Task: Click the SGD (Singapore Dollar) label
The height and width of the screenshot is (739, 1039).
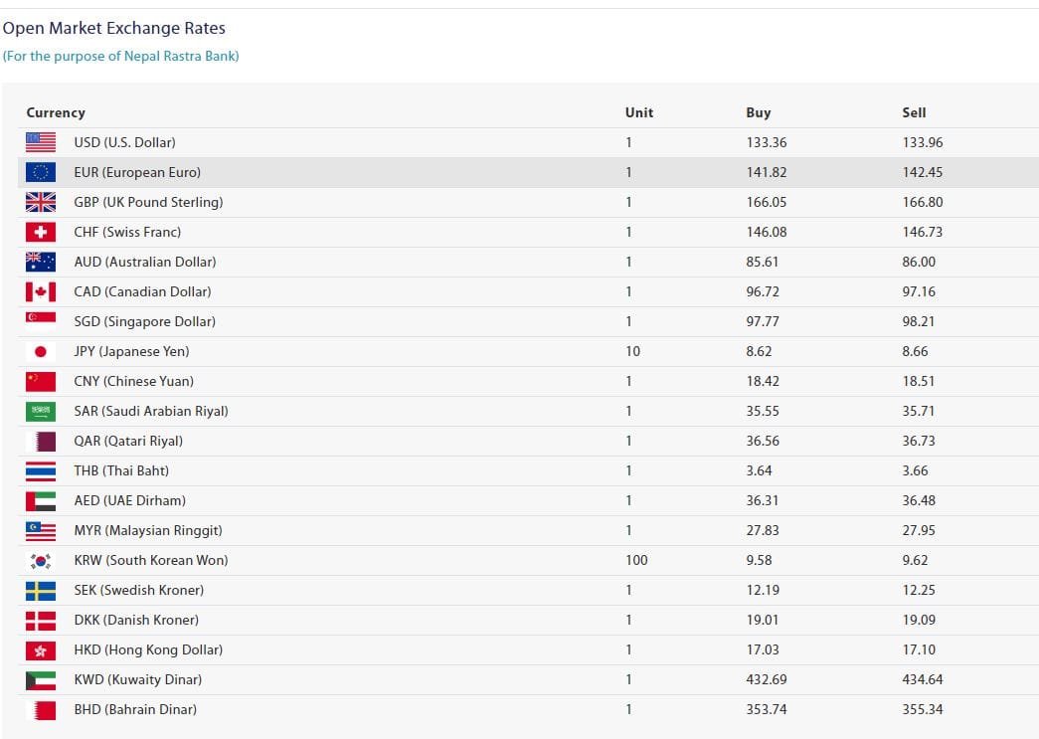Action: (x=144, y=321)
